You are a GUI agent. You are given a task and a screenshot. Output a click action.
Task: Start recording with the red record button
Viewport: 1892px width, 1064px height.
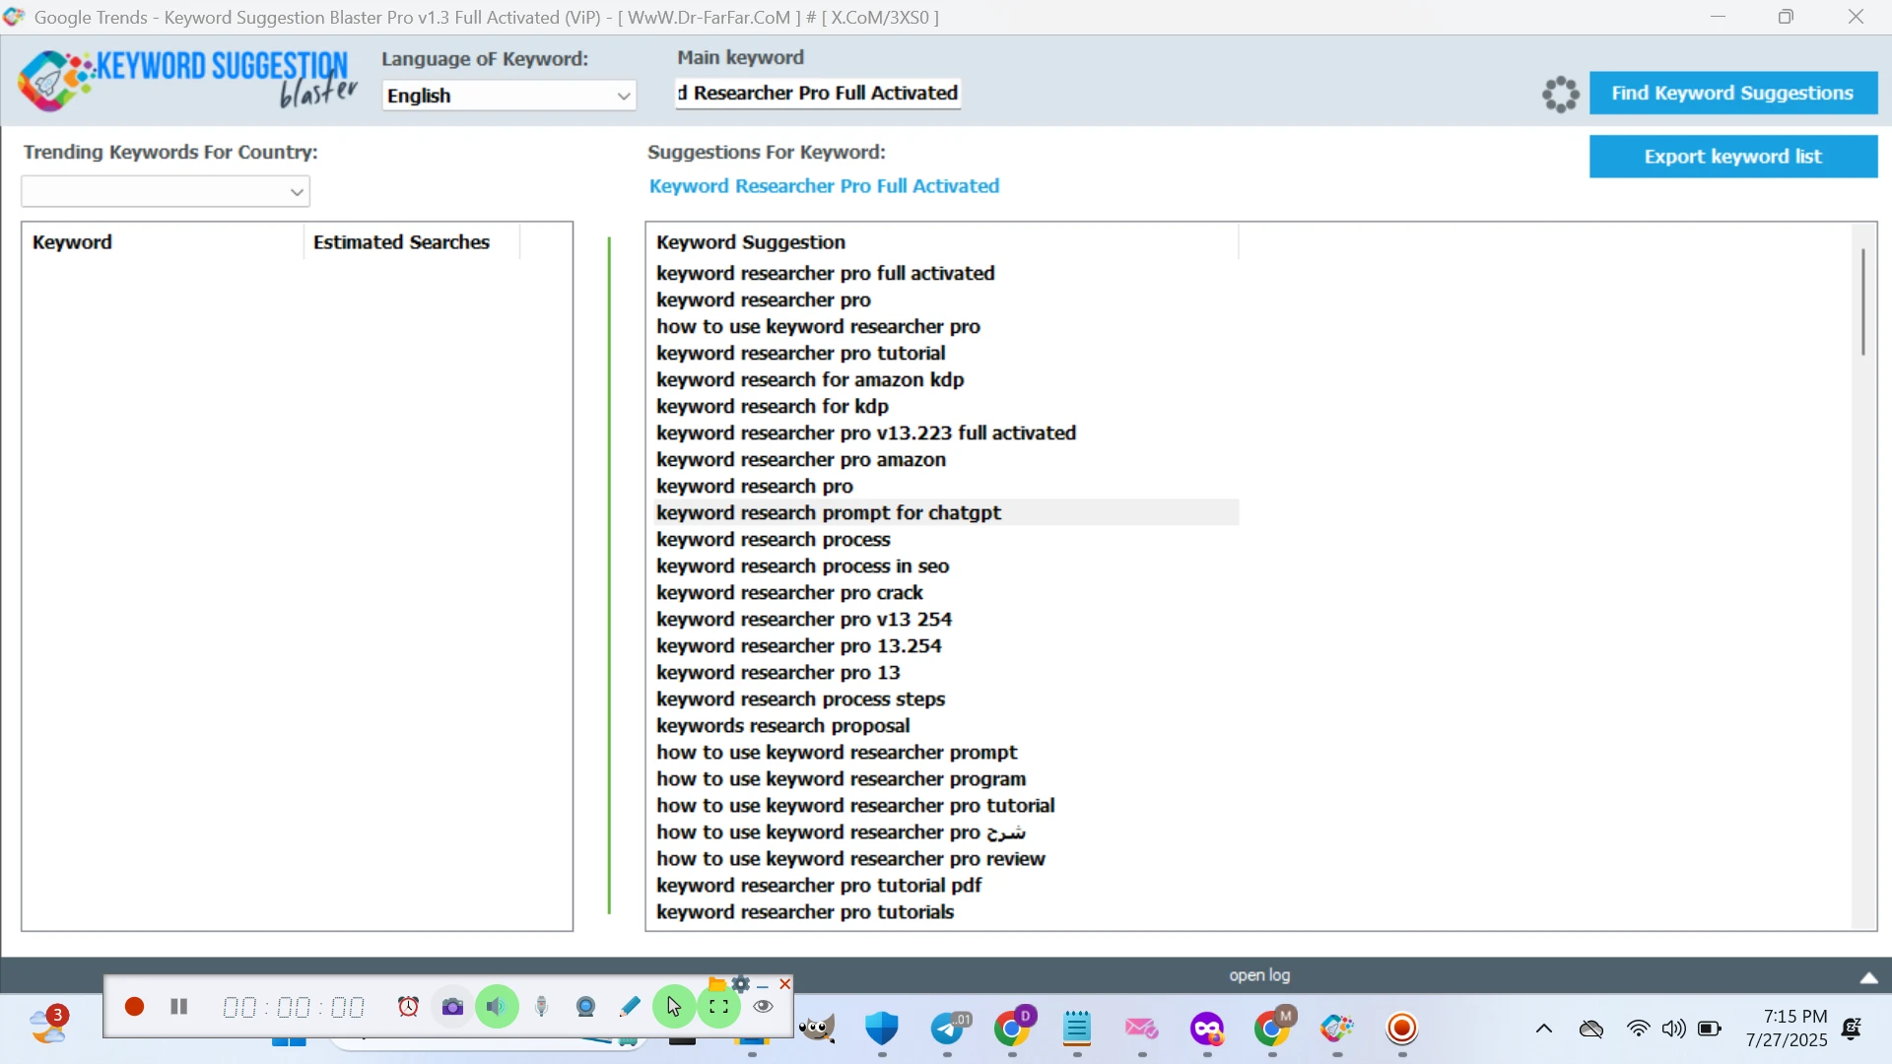[135, 1007]
